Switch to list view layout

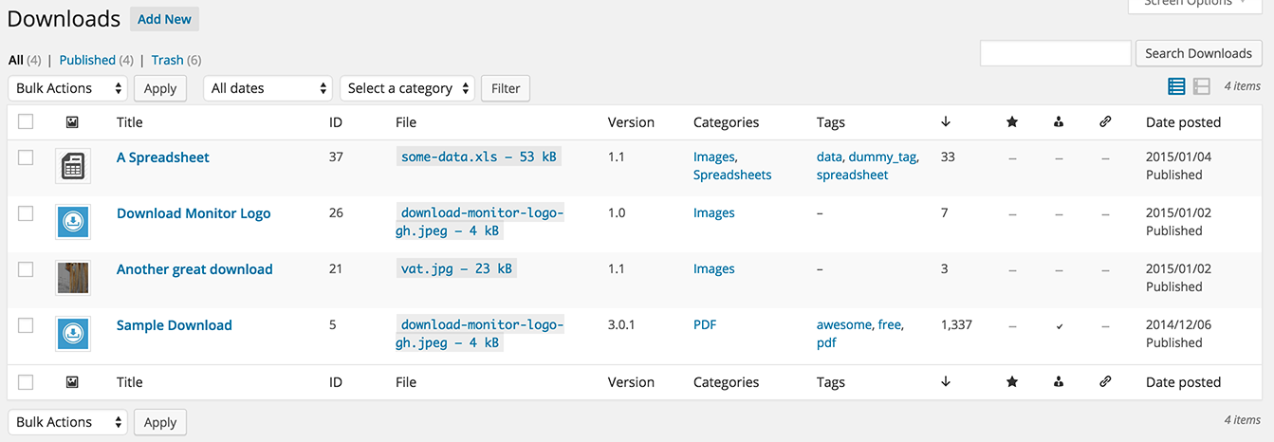click(1176, 86)
